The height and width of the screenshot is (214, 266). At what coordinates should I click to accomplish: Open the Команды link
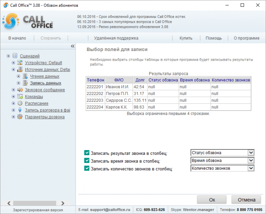click(34, 97)
